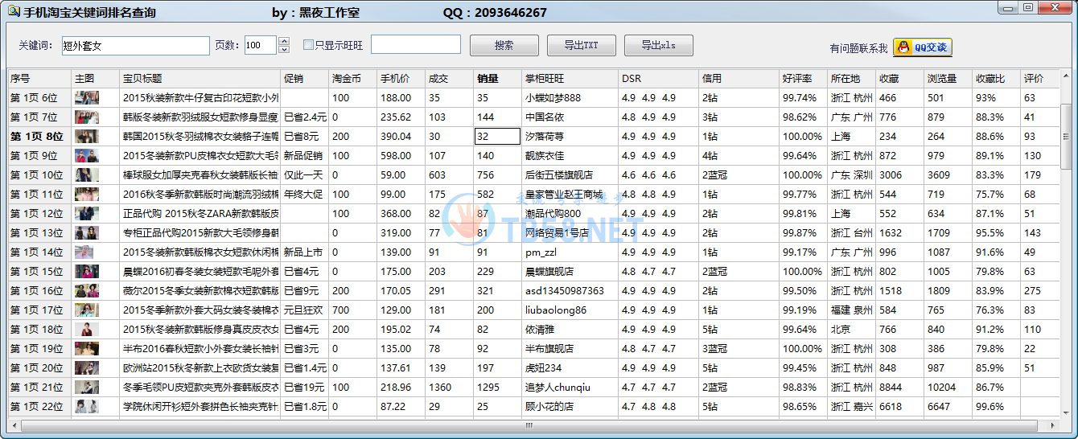The width and height of the screenshot is (1078, 439).
Task: Click promotion cell 年终大促
Action: point(303,195)
